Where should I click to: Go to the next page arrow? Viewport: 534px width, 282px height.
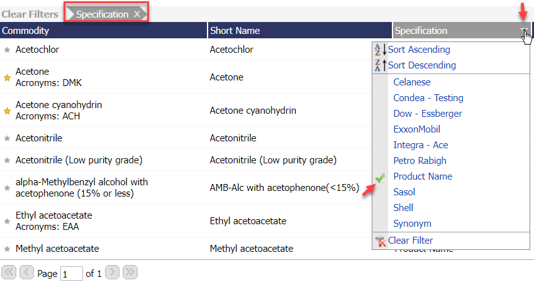(x=112, y=273)
